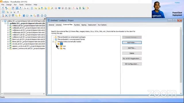Switch to the General tab
Viewport: 184px width, 103px height.
click(x=51, y=25)
